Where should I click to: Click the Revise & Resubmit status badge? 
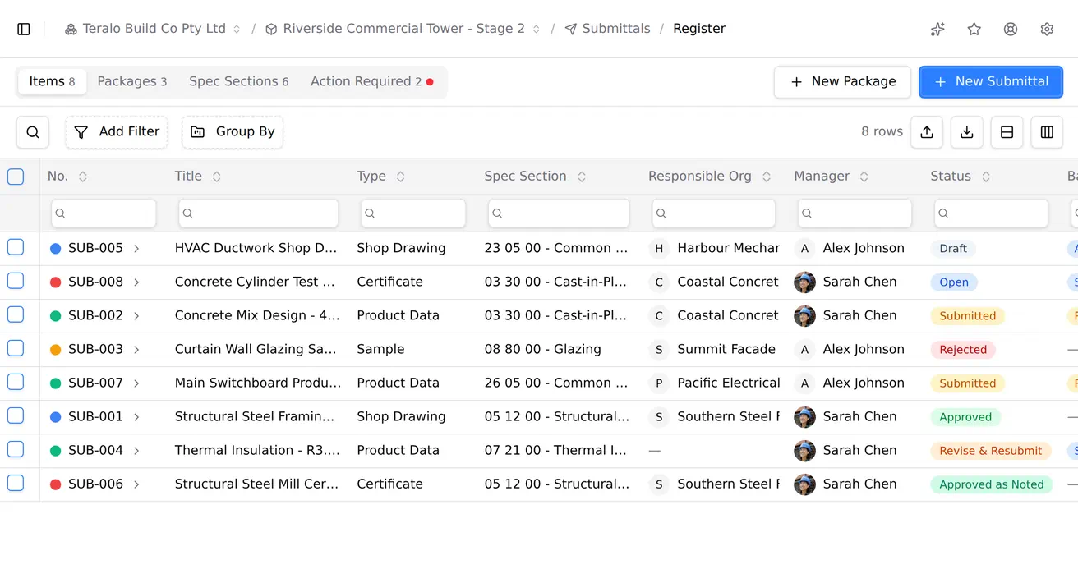click(x=991, y=451)
